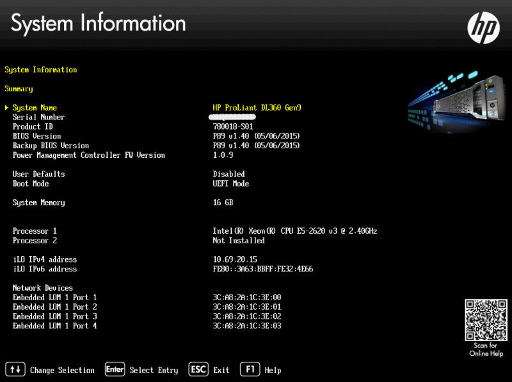
Task: Click the Boot Mode row
Action: [131, 183]
